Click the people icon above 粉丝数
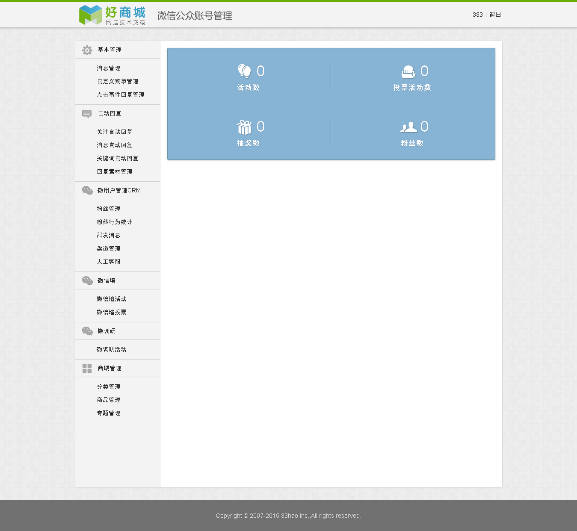This screenshot has height=531, width=577. (x=408, y=127)
